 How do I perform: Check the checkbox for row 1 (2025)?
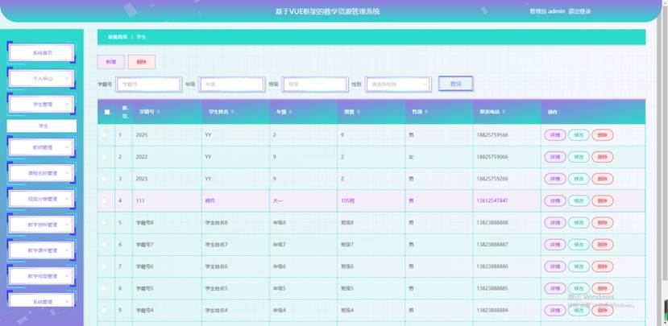point(104,135)
